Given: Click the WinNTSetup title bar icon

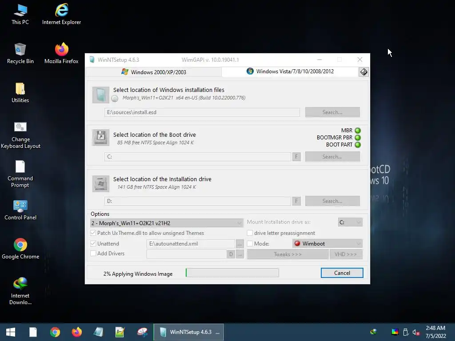Looking at the screenshot, I should tap(92, 60).
